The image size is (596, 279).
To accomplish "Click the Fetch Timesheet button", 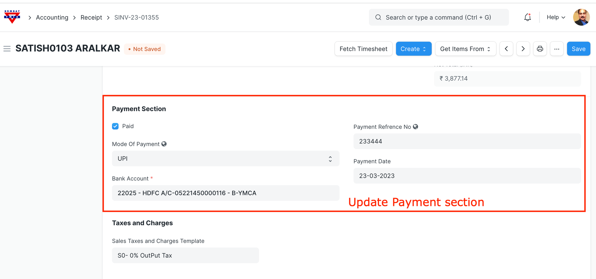I will (x=363, y=49).
